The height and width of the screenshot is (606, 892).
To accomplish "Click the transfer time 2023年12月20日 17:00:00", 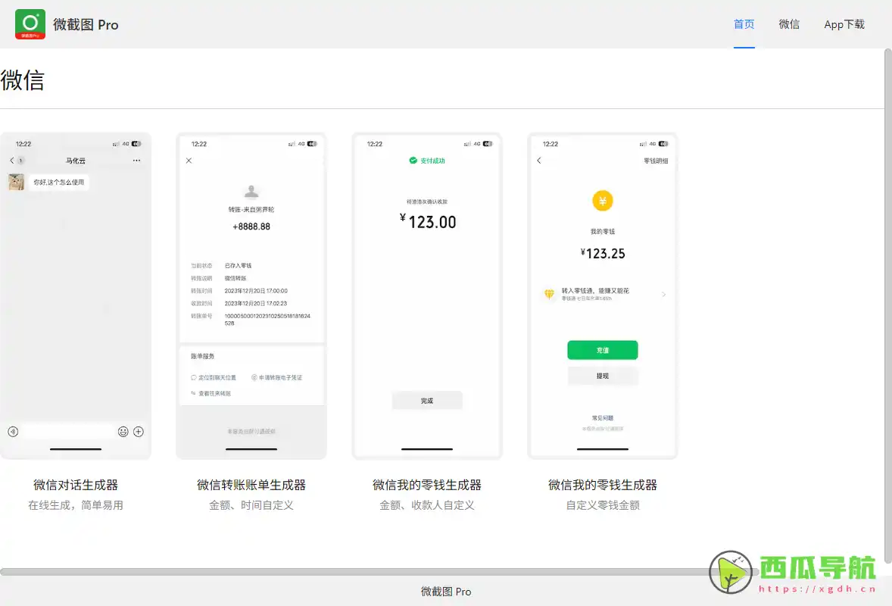I will (x=256, y=291).
